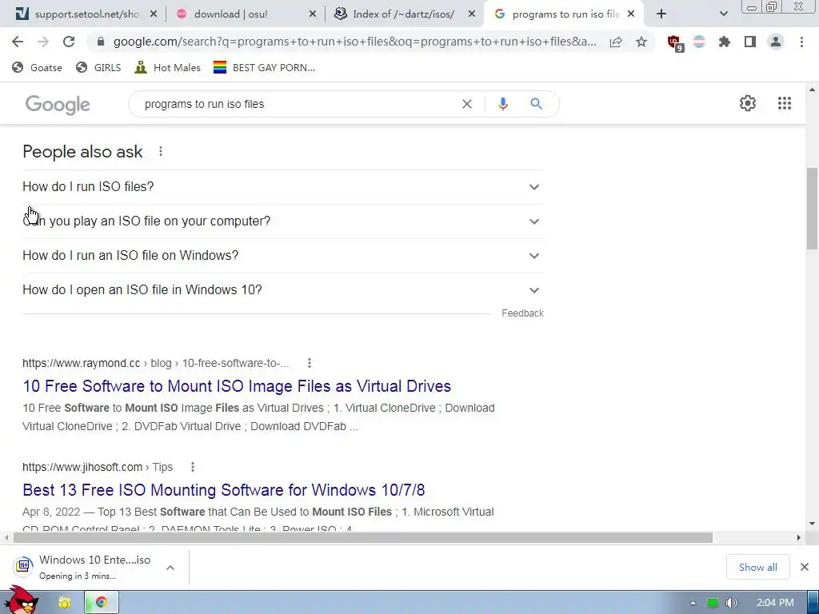Open the GIRLS bookmark
The height and width of the screenshot is (614, 819).
click(x=98, y=67)
